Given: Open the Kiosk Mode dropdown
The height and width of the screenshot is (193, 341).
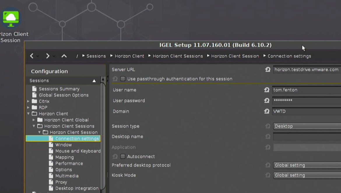Looking at the screenshot, I should [x=307, y=175].
